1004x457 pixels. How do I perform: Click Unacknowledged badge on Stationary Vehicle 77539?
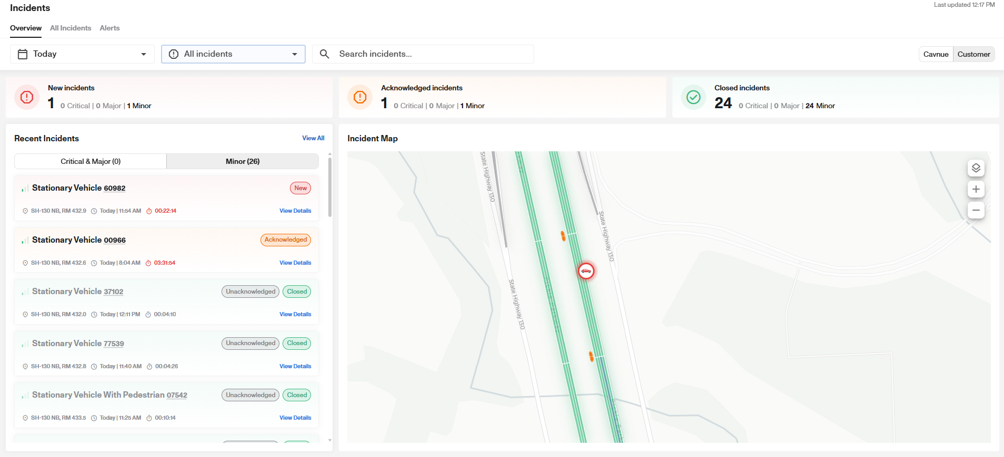click(x=250, y=344)
